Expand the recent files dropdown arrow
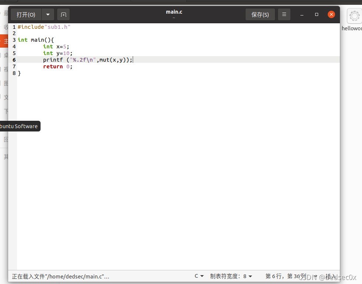Image resolution: width=362 pixels, height=284 pixels. pos(48,14)
